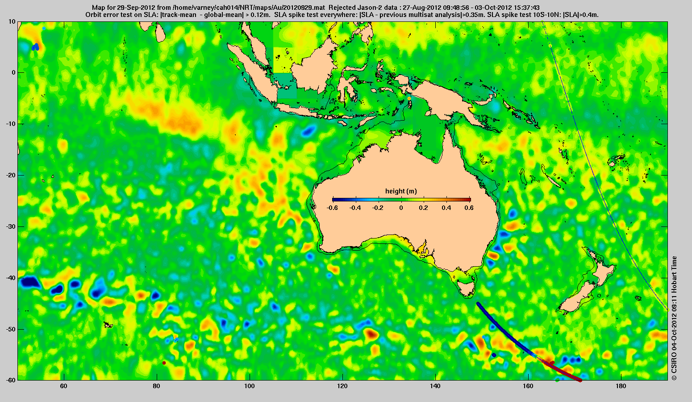Click the colorbar tick label '-0.6'
This screenshot has width=692, height=402.
pos(332,208)
